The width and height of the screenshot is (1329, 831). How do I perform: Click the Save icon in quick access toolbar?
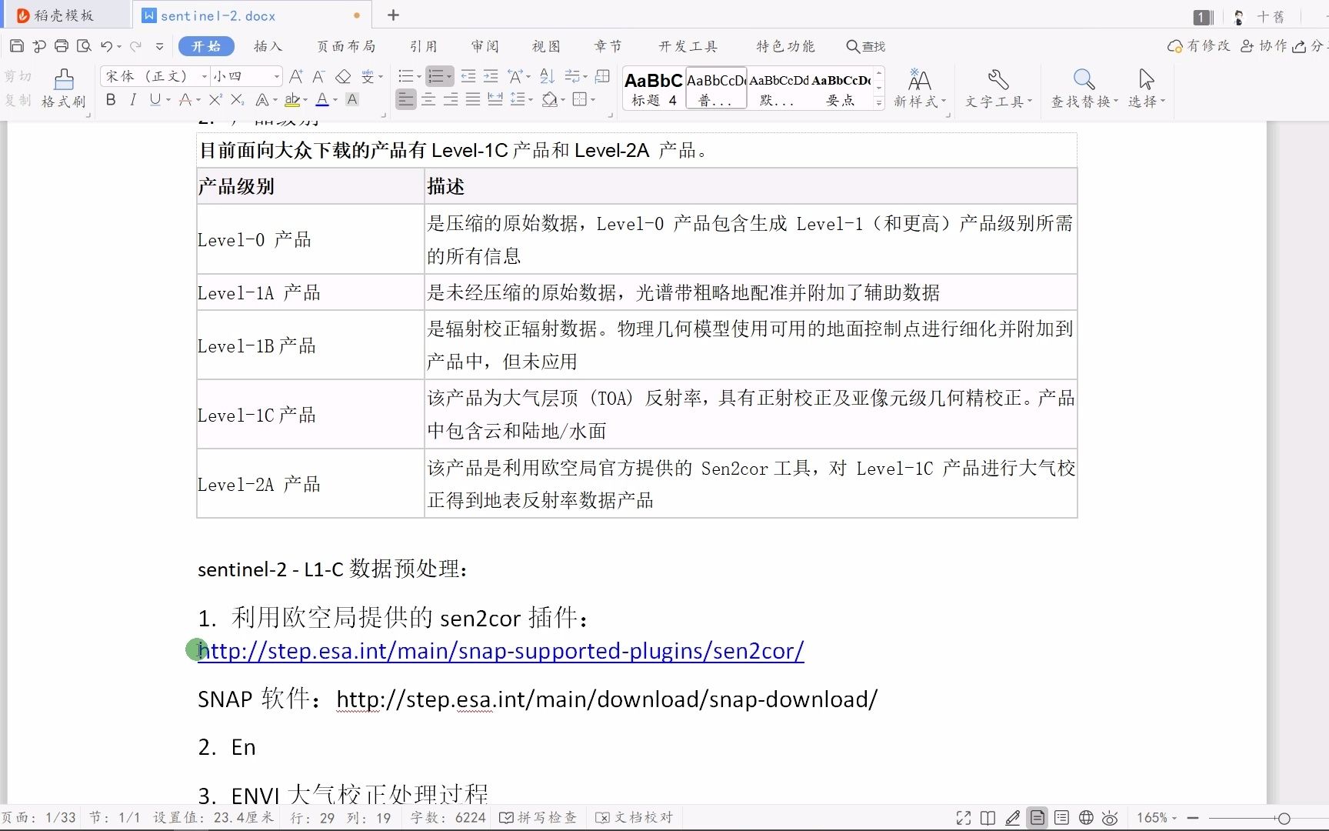pyautogui.click(x=16, y=46)
